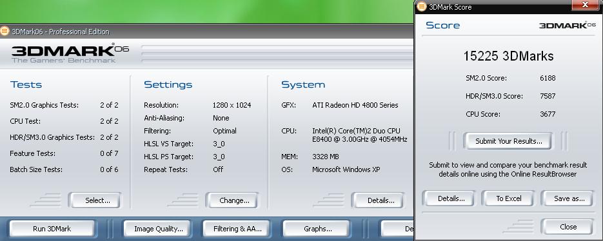
Task: Click the MEM value 3328 MB
Action: (325, 157)
